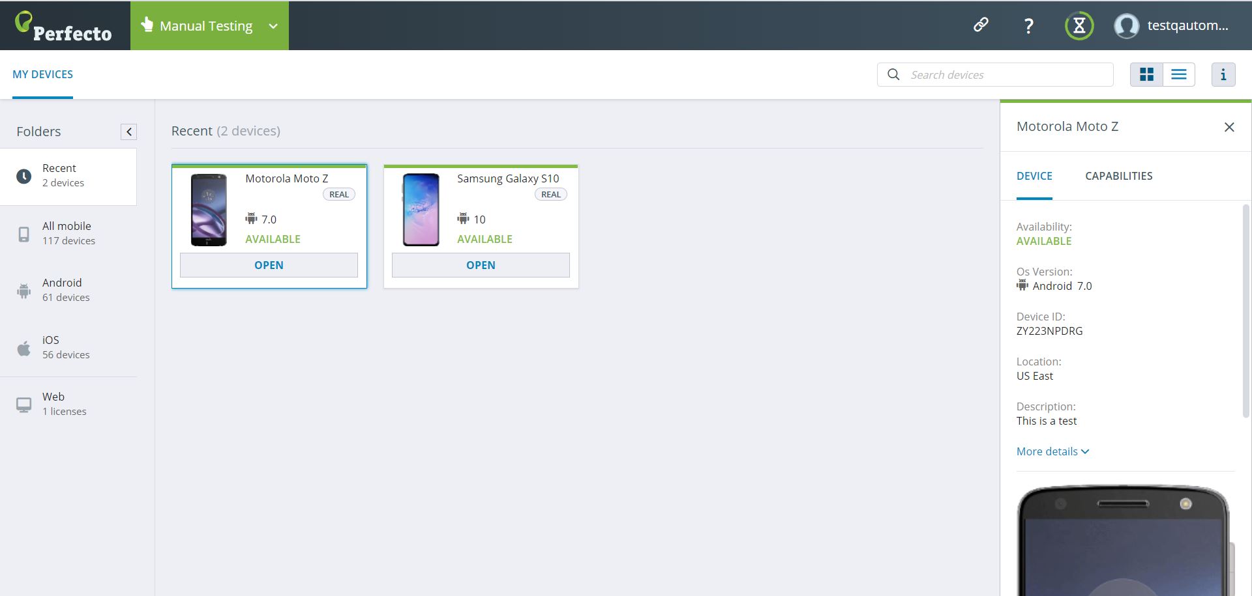Click AVAILABLE status on Samsung Galaxy S10 card
Viewport: 1252px width, 596px height.
(x=484, y=239)
